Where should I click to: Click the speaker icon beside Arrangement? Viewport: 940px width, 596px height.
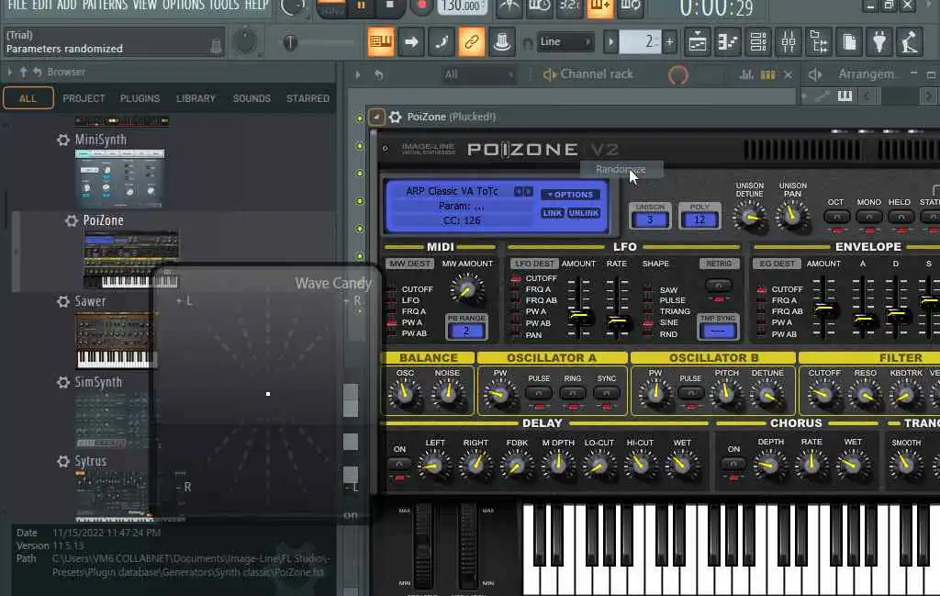point(815,74)
